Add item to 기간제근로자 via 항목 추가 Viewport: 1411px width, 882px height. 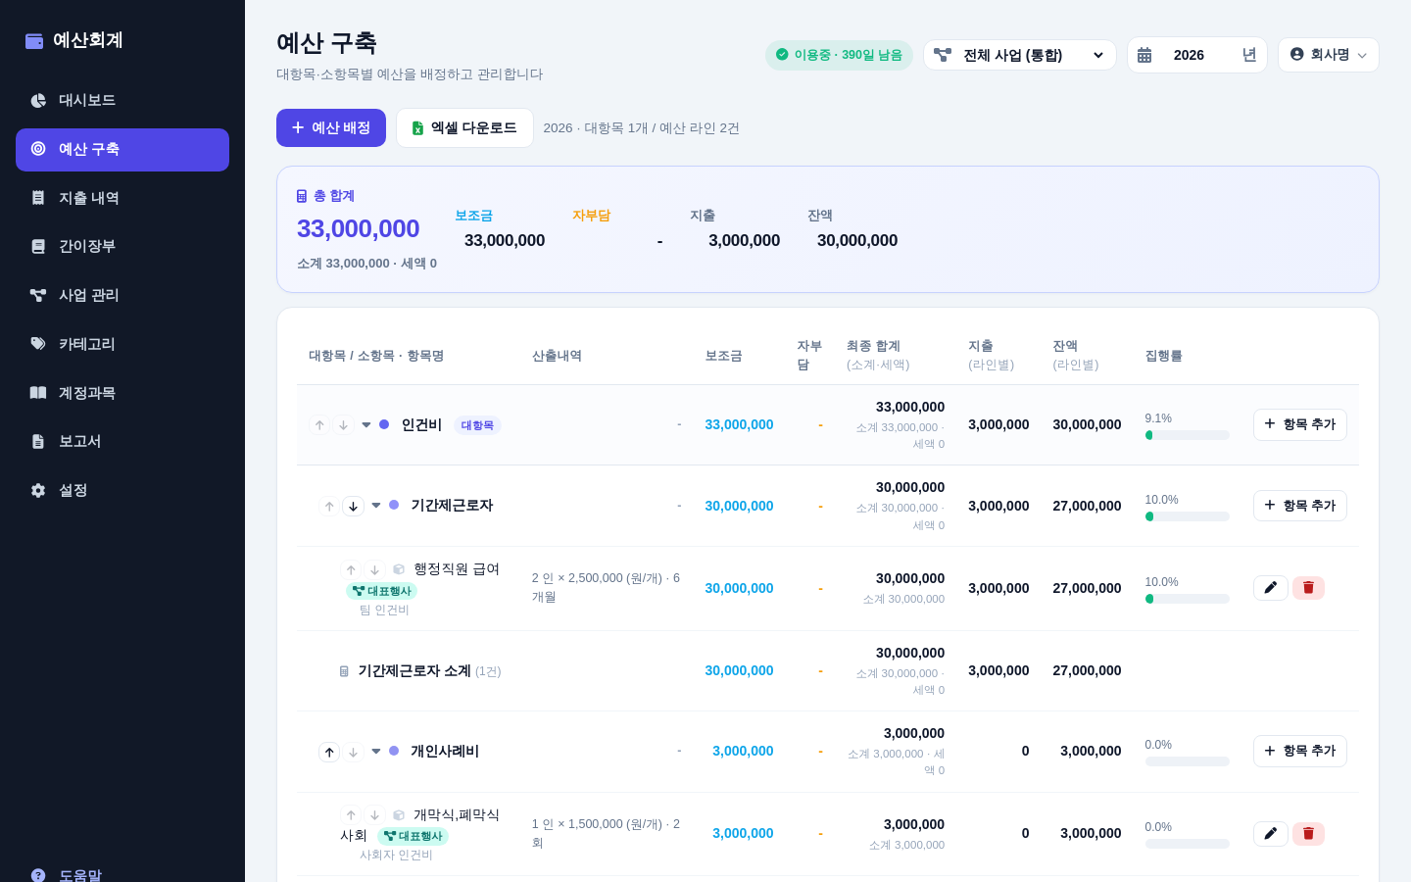point(1300,506)
